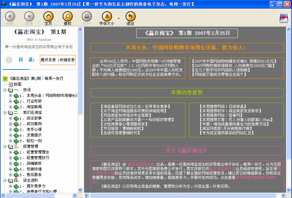This screenshot has width=292, height=198.
Task: Click the green book icon for 成功案例
Action: (x=16, y=124)
